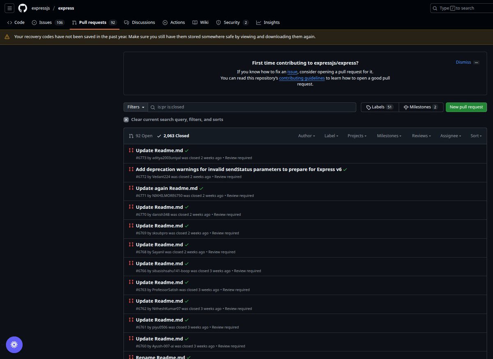This screenshot has width=493, height=359.
Task: Open PR 'Update again Readme.md'
Action: (167, 188)
